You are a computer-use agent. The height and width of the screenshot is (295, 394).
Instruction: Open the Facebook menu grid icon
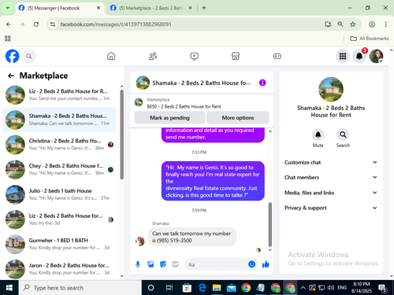point(343,56)
